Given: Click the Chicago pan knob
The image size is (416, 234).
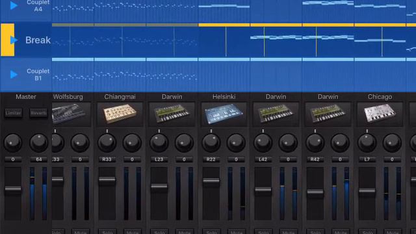Looking at the screenshot, I should (x=367, y=143).
